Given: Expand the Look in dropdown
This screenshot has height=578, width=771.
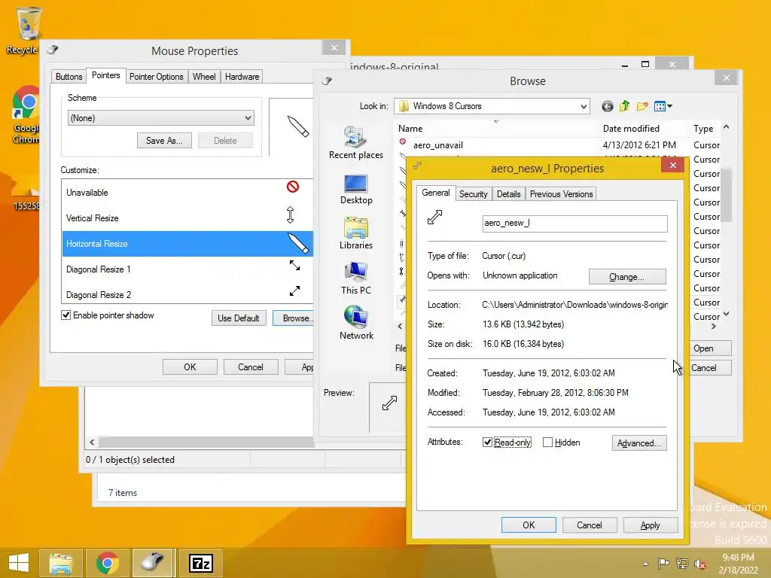Looking at the screenshot, I should coord(584,106).
